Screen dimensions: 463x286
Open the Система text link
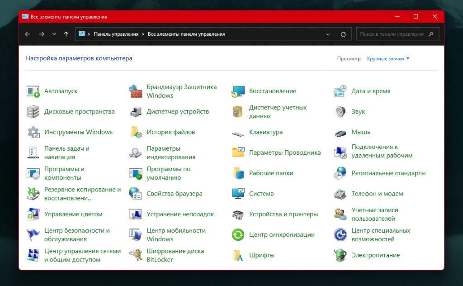pyautogui.click(x=261, y=194)
